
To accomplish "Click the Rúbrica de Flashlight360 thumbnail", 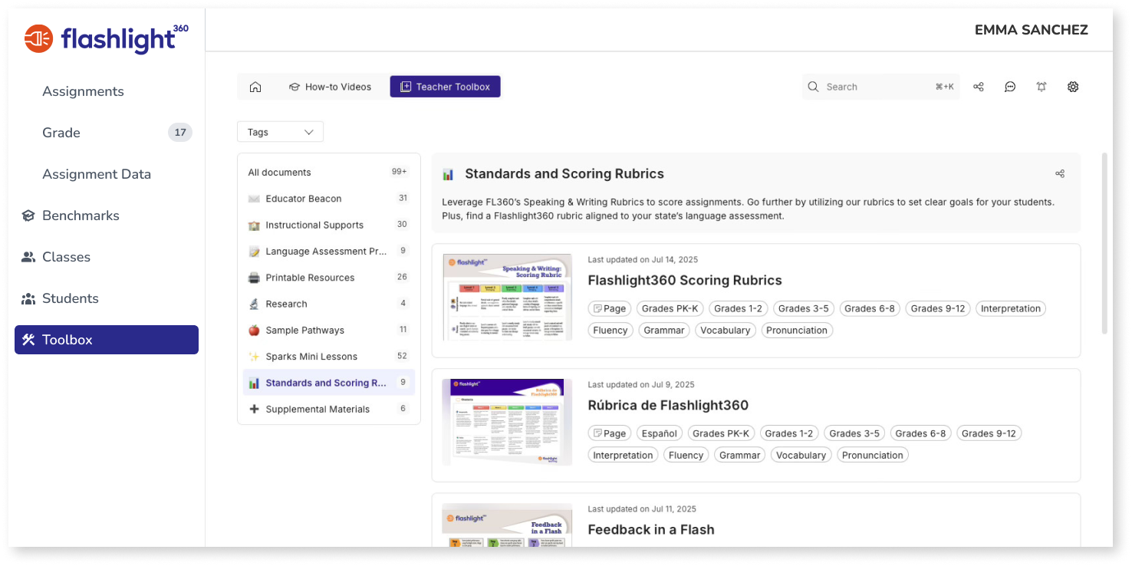I will pos(507,422).
